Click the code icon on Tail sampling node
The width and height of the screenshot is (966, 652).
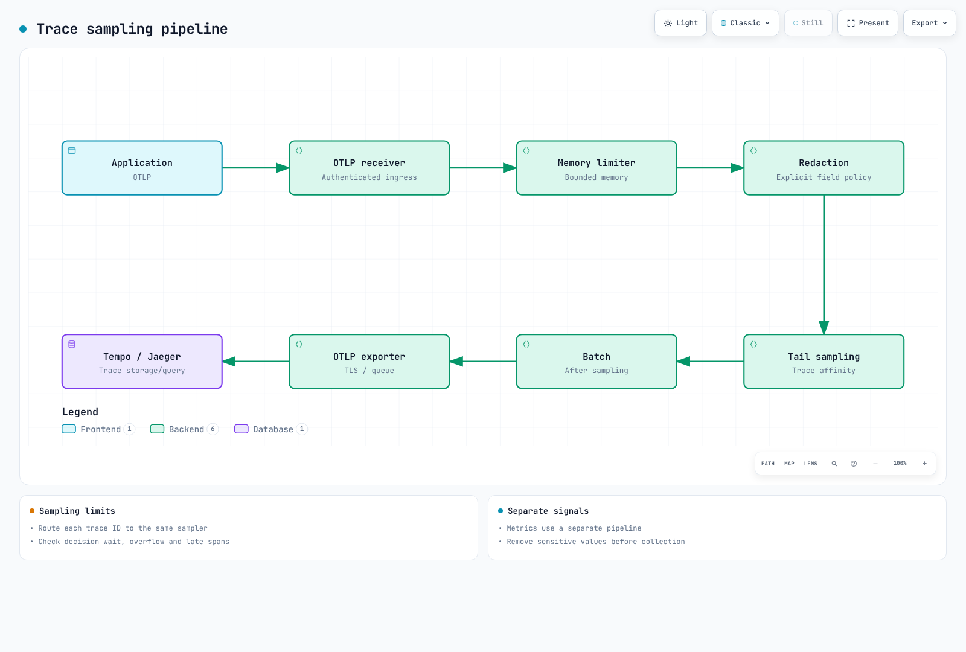point(753,344)
